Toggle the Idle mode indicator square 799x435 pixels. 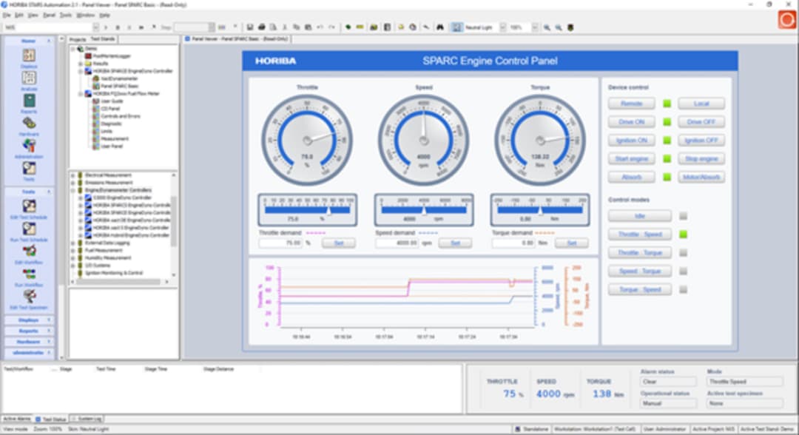684,216
